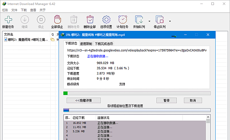The height and width of the screenshot is (140, 230).
Task: Open the 查看 menu
Action: click(x=33, y=10)
